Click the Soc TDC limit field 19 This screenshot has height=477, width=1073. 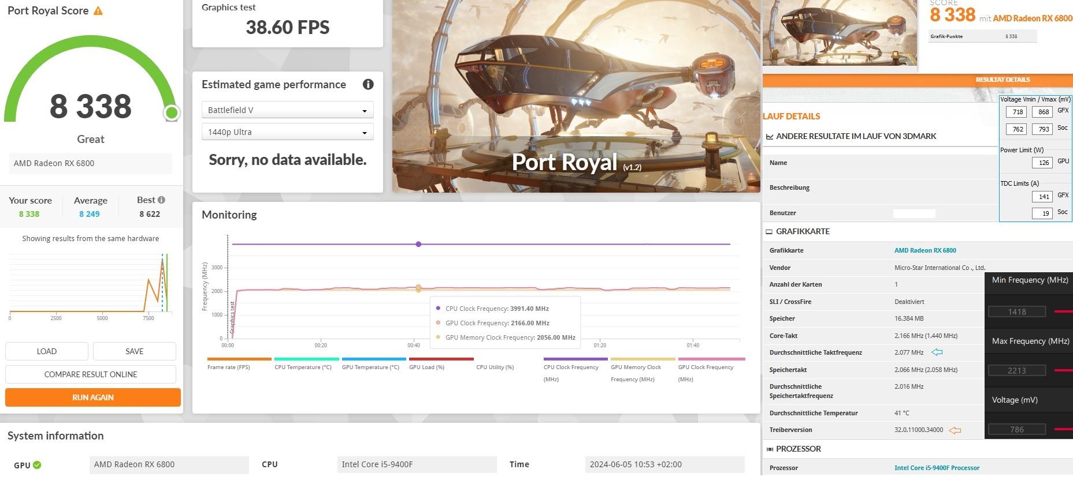point(1043,213)
